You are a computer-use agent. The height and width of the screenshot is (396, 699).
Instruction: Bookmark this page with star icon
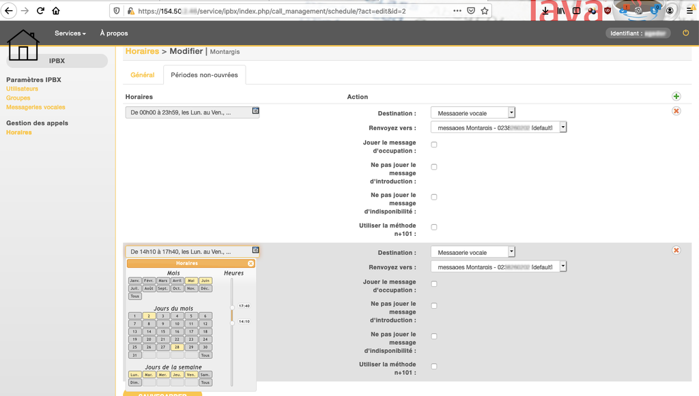(485, 11)
